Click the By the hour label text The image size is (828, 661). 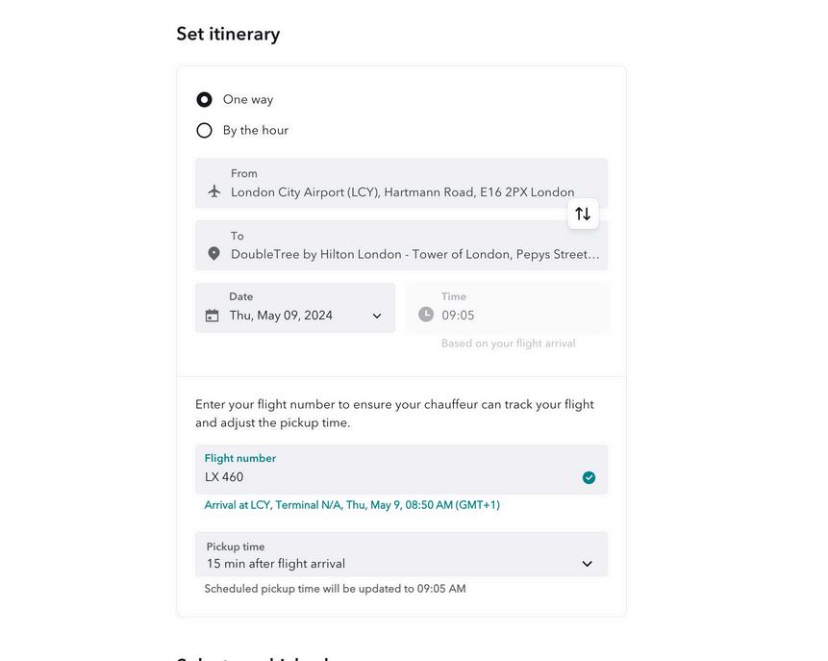pyautogui.click(x=256, y=131)
